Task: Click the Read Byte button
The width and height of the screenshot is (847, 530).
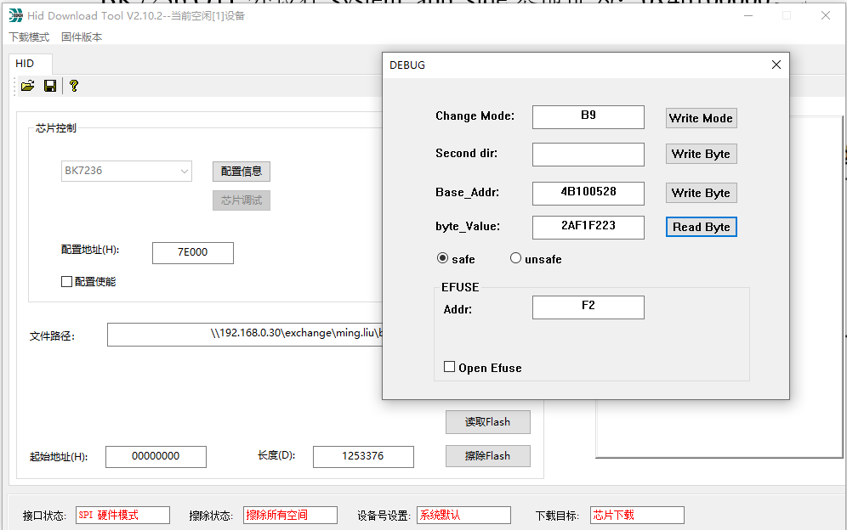Action: (x=701, y=227)
